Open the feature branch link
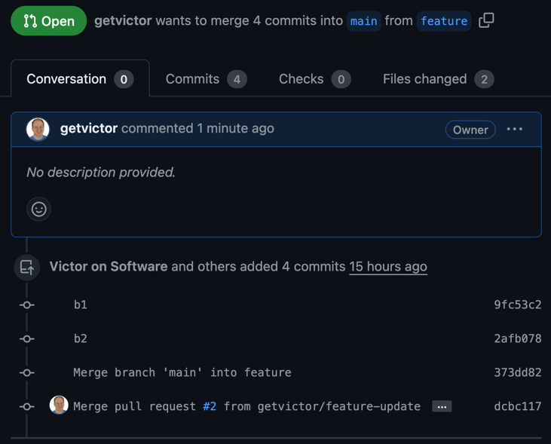551x444 pixels. (444, 21)
